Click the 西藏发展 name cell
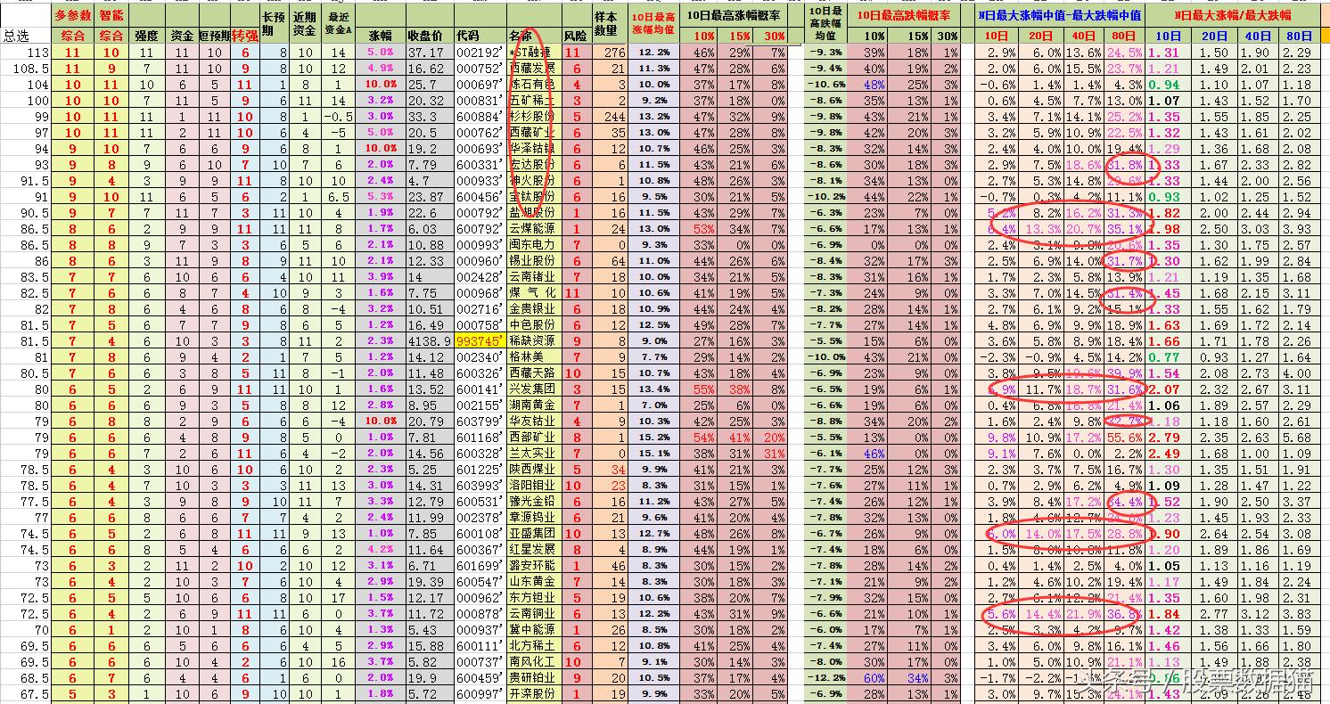This screenshot has height=704, width=1330. (533, 69)
